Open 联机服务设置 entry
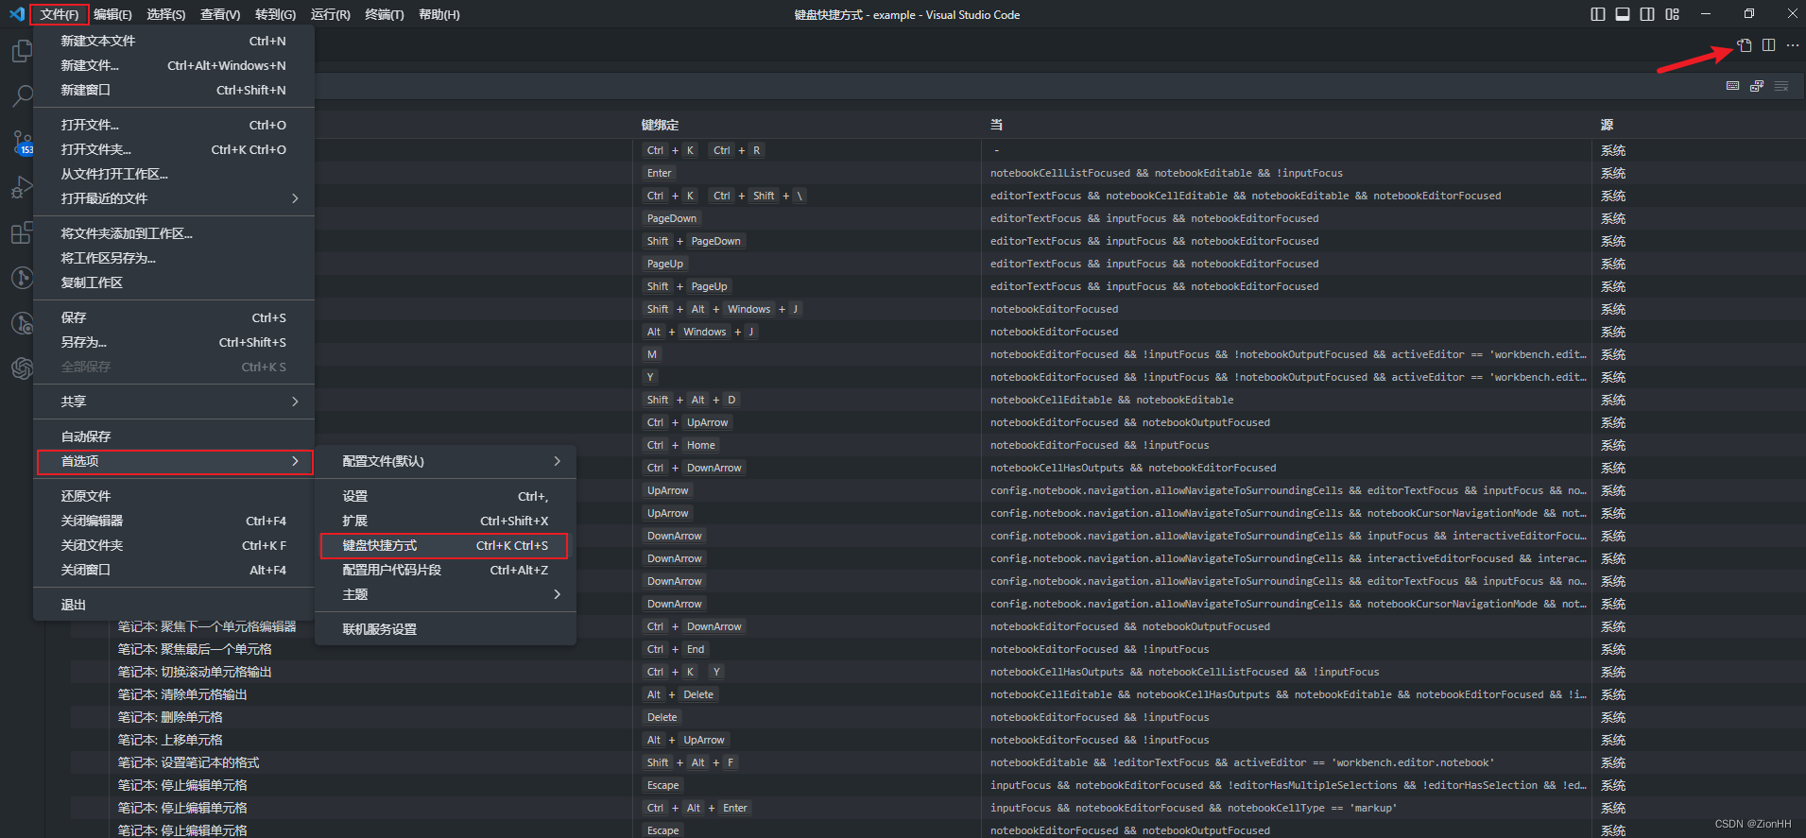The image size is (1806, 838). pyautogui.click(x=445, y=629)
